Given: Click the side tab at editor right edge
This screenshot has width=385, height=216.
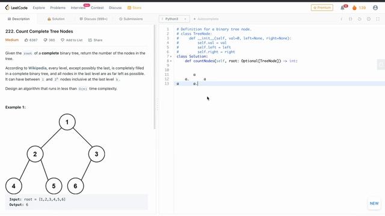Looking at the screenshot, I should pos(381,64).
